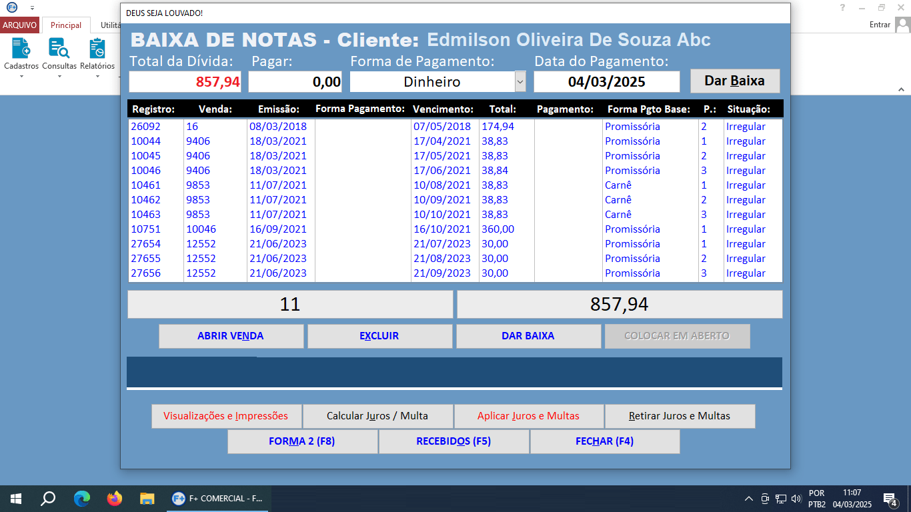Click vencimento date 07/05/2018
The width and height of the screenshot is (911, 512).
click(x=442, y=127)
